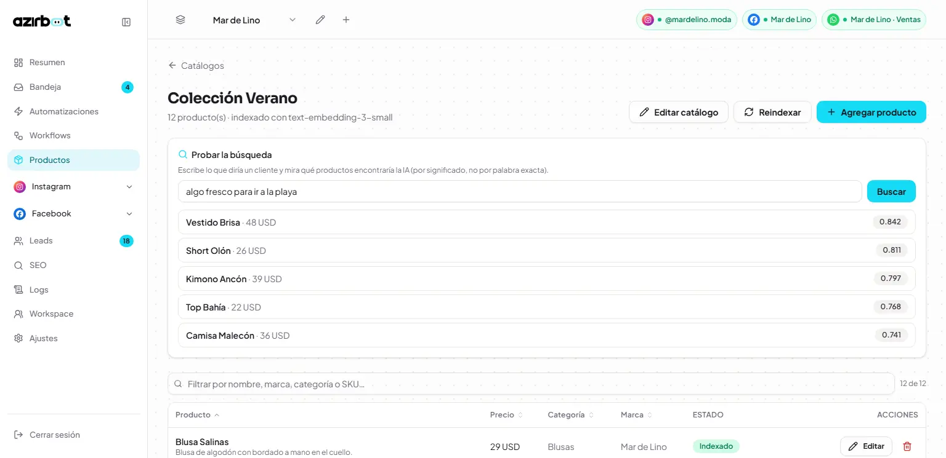Click the Colección Verano heading

pyautogui.click(x=232, y=98)
